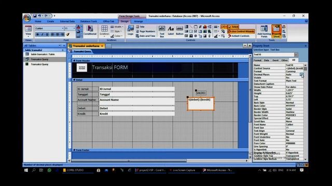Open the Database Tools ribbon tab

point(89,21)
